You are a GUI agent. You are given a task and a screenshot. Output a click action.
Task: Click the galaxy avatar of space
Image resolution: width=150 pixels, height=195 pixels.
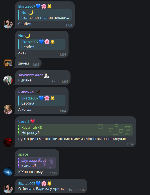pos(8,172)
